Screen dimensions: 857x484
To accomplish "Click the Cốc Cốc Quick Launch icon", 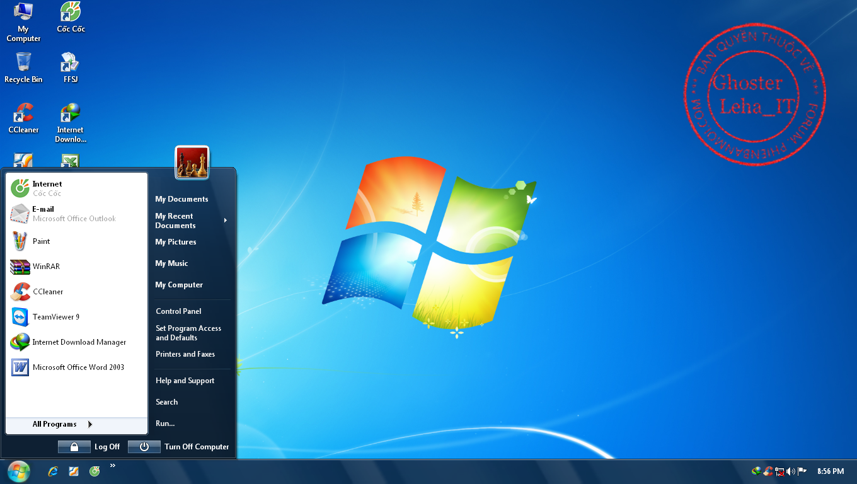I will pyautogui.click(x=95, y=471).
